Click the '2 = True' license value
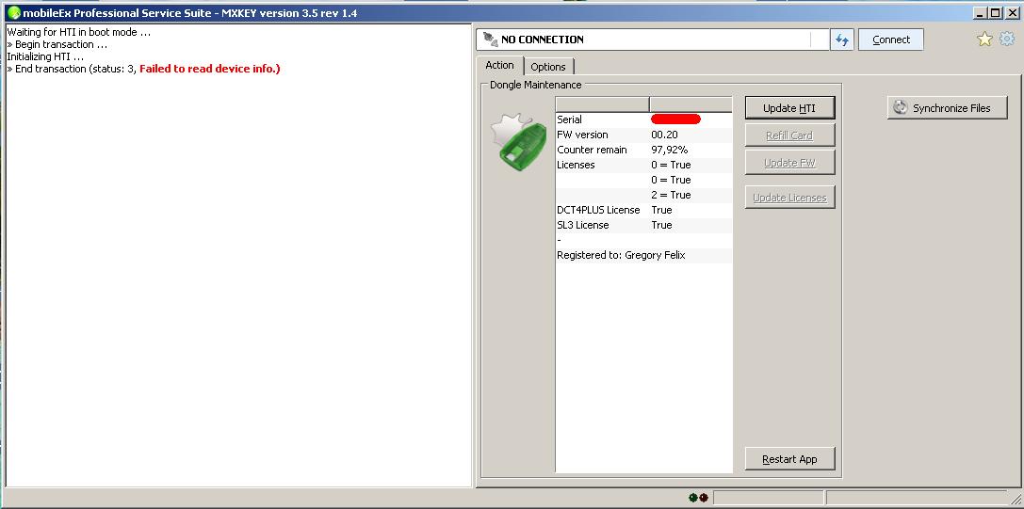Viewport: 1024px width, 509px height. tap(671, 195)
